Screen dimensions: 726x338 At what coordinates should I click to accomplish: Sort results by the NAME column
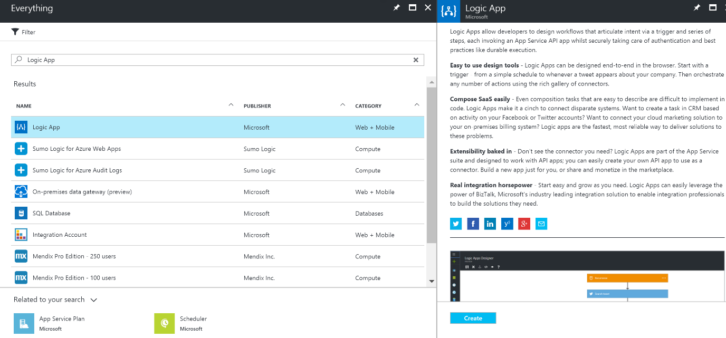pyautogui.click(x=24, y=106)
